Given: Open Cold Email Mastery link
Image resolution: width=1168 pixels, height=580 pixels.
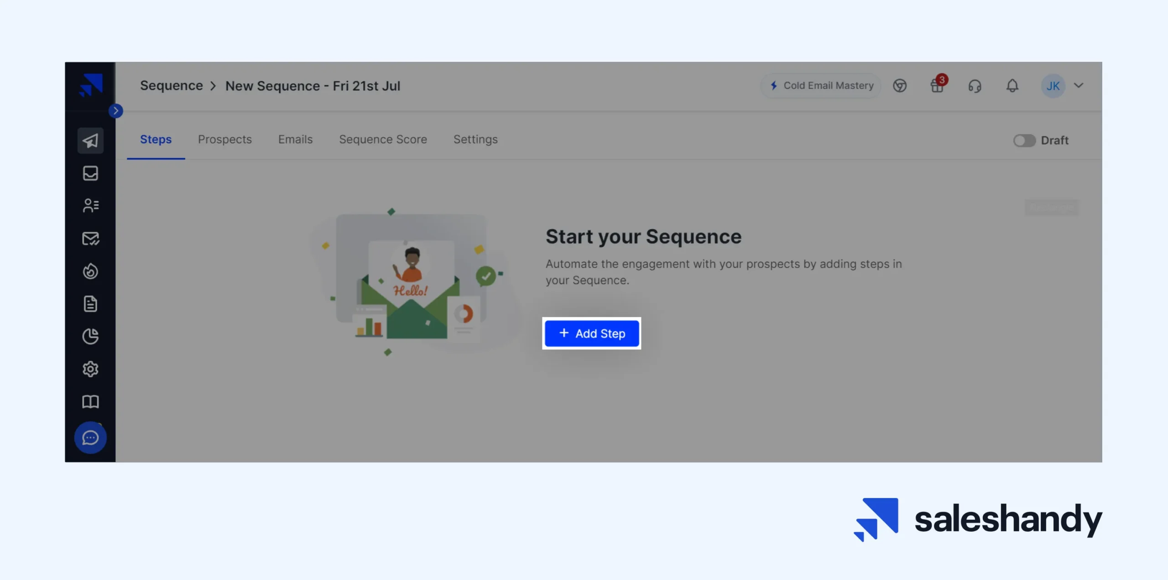Looking at the screenshot, I should [821, 86].
